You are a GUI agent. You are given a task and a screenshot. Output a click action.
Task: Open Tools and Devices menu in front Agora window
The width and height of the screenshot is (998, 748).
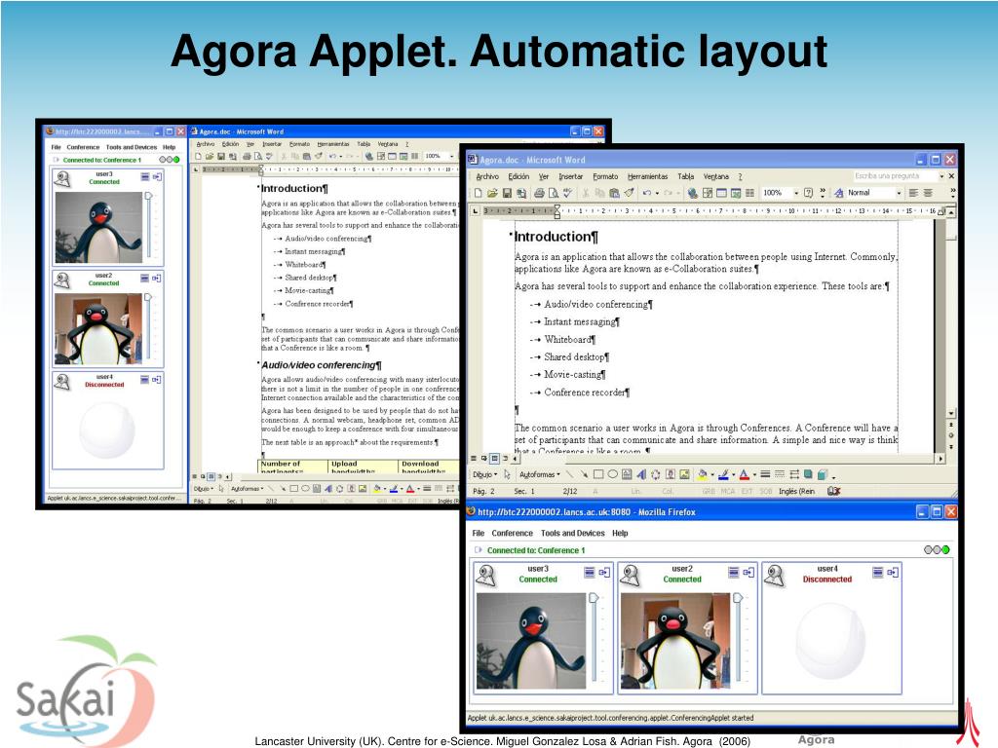(x=572, y=533)
